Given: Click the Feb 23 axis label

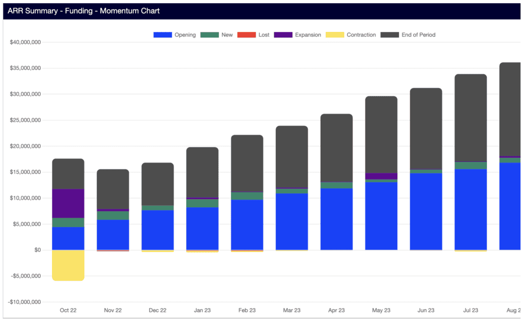Looking at the screenshot, I should (x=247, y=310).
